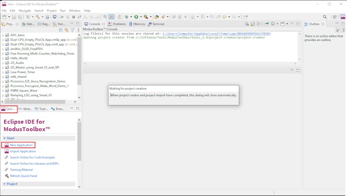Select the I2S_Audio project

(17, 63)
